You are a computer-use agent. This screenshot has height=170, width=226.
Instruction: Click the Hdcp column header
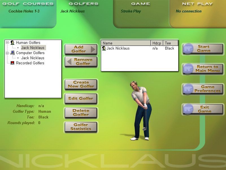tap(157, 43)
